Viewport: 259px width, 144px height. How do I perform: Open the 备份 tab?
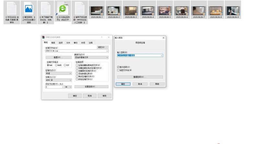click(x=75, y=42)
